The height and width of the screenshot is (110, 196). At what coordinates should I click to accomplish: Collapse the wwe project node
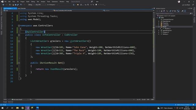(x=157, y=18)
